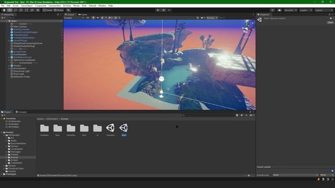
Task: Select All Materials in Favorites
Action: pyautogui.click(x=14, y=121)
